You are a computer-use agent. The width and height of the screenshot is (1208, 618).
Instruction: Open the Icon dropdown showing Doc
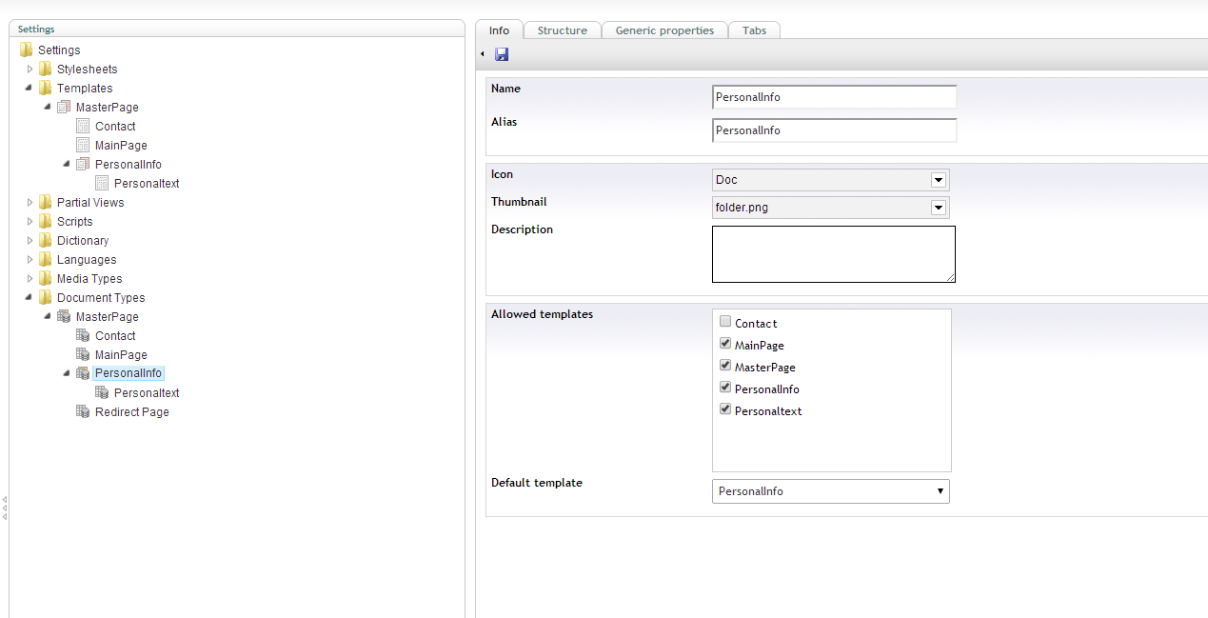tap(830, 180)
